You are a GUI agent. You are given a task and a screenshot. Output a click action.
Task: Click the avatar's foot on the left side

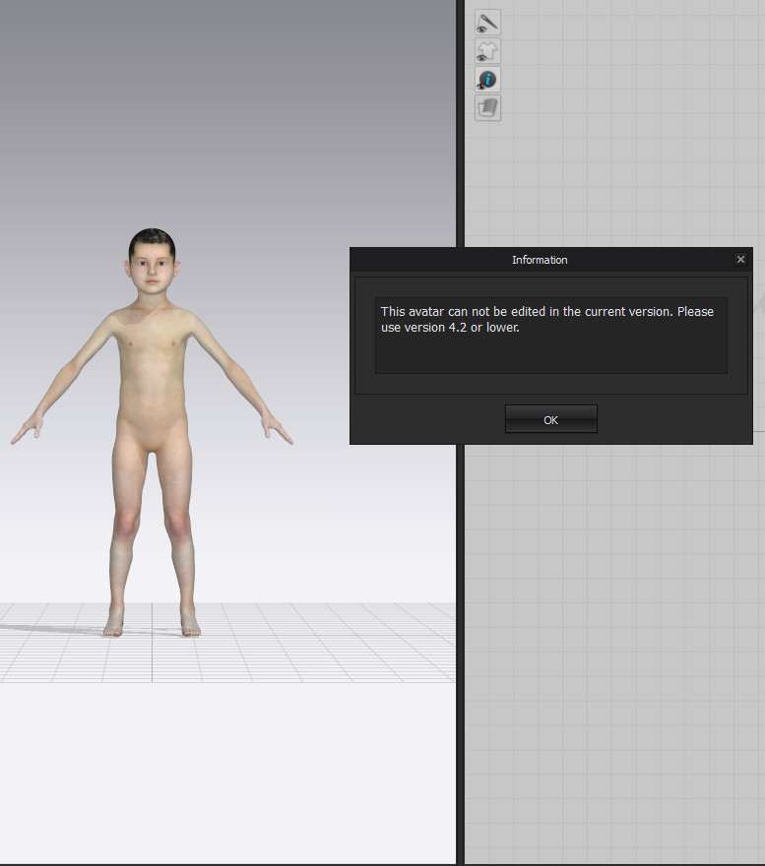click(115, 624)
